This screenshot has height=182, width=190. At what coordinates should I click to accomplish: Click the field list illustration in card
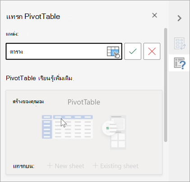pos(114,132)
